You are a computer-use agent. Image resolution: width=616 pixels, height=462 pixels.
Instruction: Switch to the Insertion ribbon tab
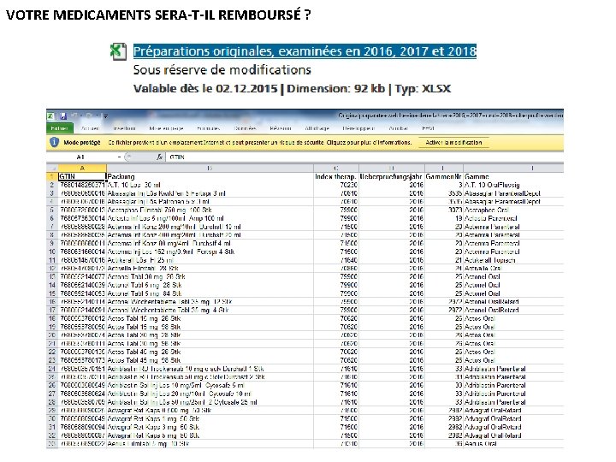(x=125, y=128)
